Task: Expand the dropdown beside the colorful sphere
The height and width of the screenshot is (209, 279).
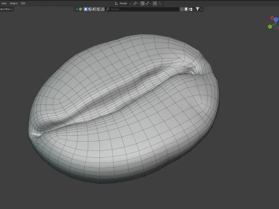Action: pyautogui.click(x=77, y=9)
